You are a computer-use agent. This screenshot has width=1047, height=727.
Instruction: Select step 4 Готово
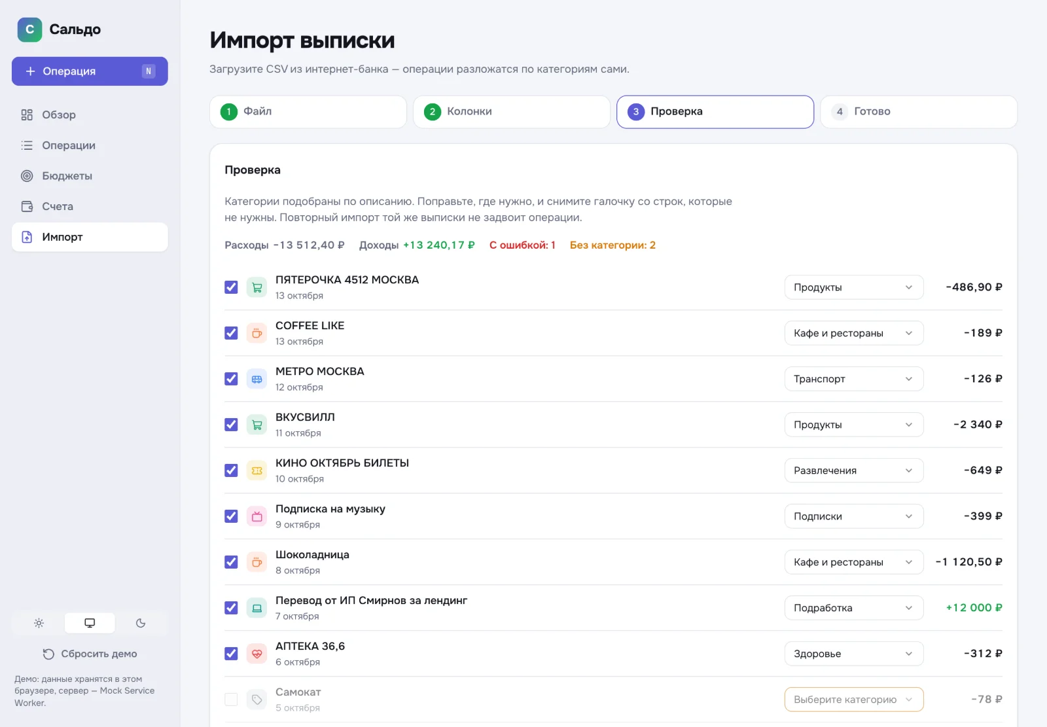coord(919,112)
